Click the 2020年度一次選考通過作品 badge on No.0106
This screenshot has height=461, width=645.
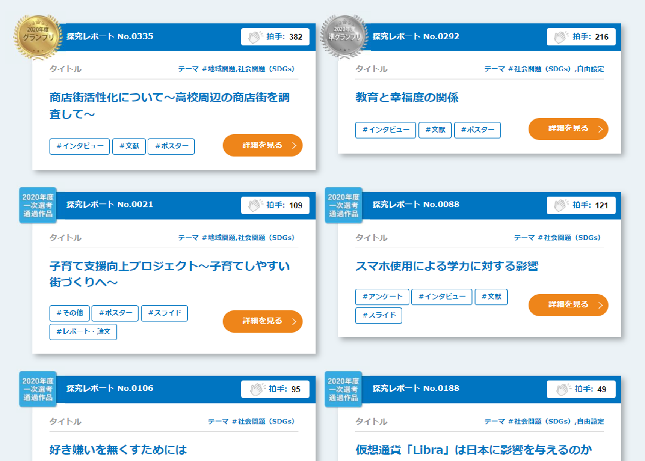pyautogui.click(x=38, y=389)
